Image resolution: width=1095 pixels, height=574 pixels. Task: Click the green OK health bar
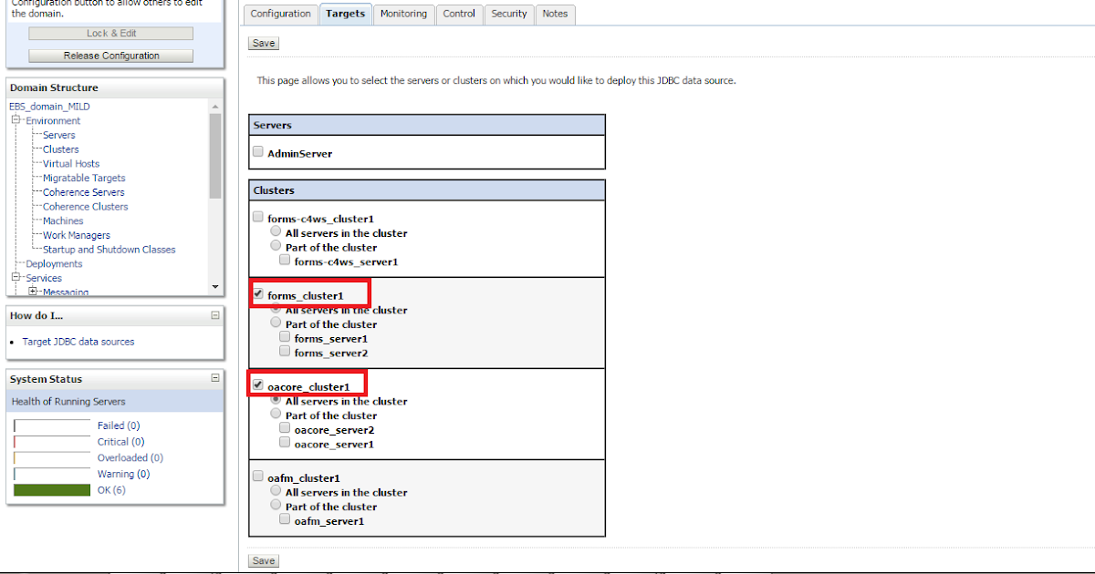pos(52,489)
